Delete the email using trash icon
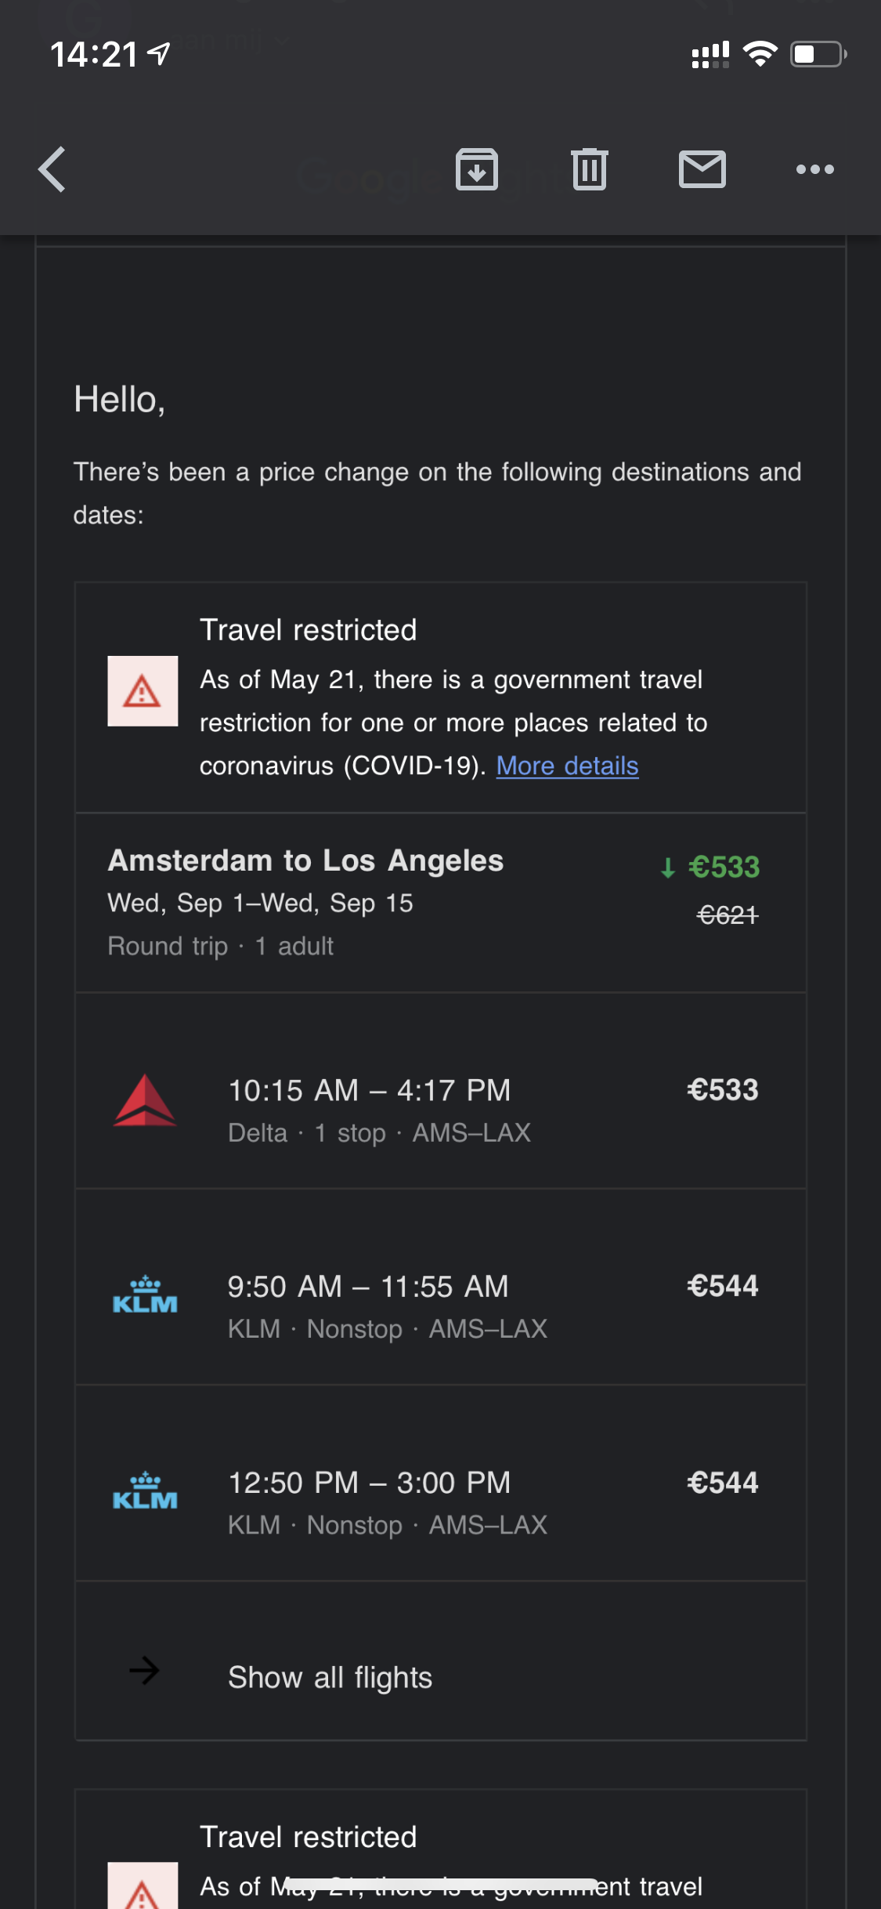 coord(590,169)
